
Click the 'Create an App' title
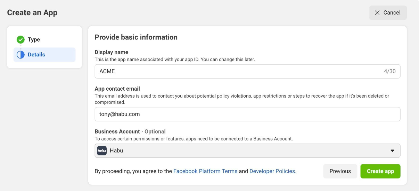[x=32, y=12]
